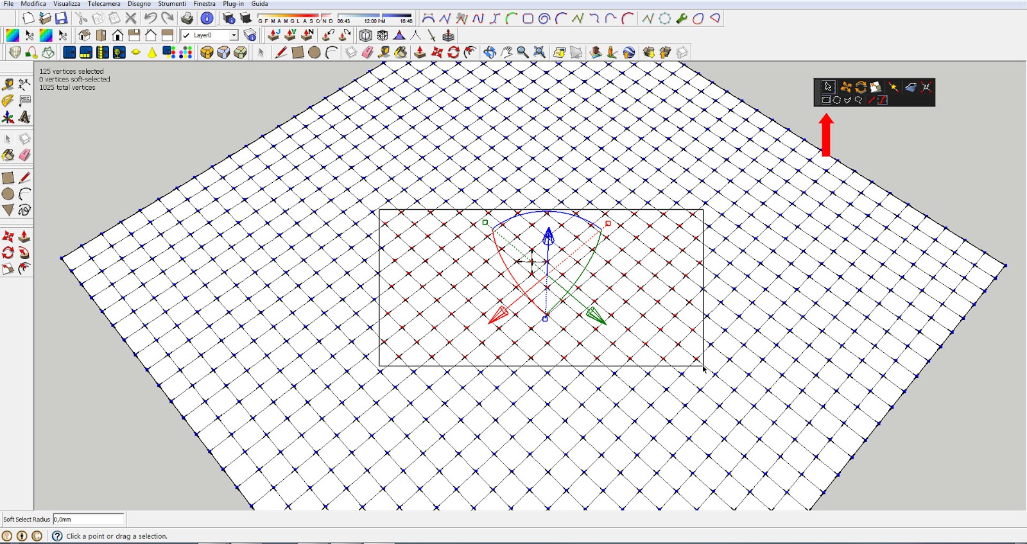Click the Redo arrow icon
The height and width of the screenshot is (544, 1027).
167,19
